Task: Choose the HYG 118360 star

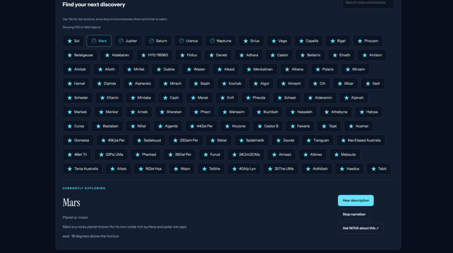Action: (155, 55)
